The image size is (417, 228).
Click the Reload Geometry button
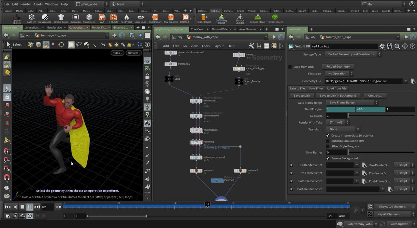[338, 66]
